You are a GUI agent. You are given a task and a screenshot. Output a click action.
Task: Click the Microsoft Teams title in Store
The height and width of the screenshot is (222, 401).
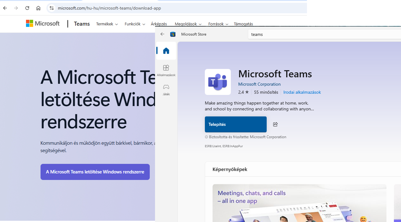[275, 74]
